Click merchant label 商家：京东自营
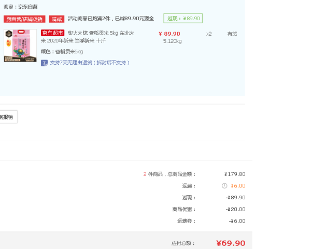This screenshot has height=249, width=311. pyautogui.click(x=21, y=7)
